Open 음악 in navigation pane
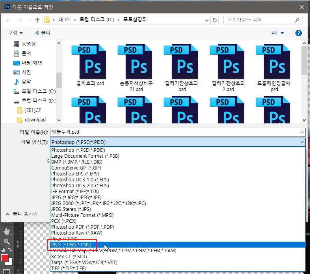The width and height of the screenshot is (310, 274). pyautogui.click(x=26, y=82)
